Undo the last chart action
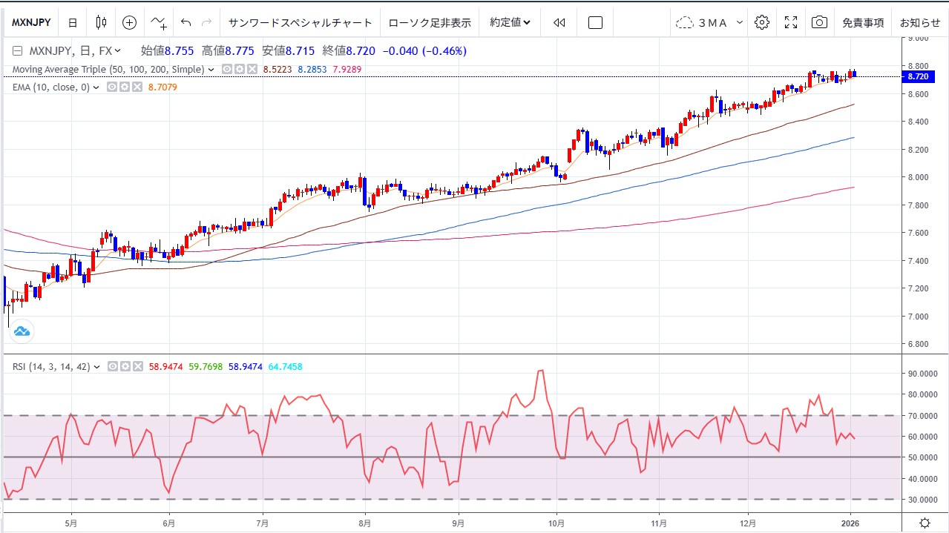 tap(185, 22)
